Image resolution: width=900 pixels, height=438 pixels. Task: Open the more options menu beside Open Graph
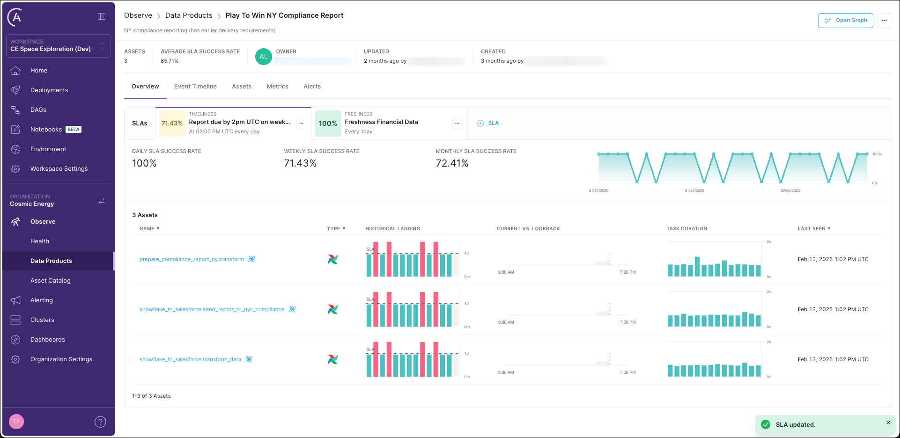pyautogui.click(x=884, y=21)
